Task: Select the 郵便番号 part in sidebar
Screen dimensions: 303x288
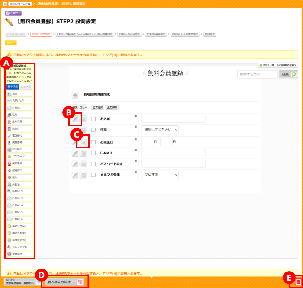Action: pyautogui.click(x=19, y=163)
